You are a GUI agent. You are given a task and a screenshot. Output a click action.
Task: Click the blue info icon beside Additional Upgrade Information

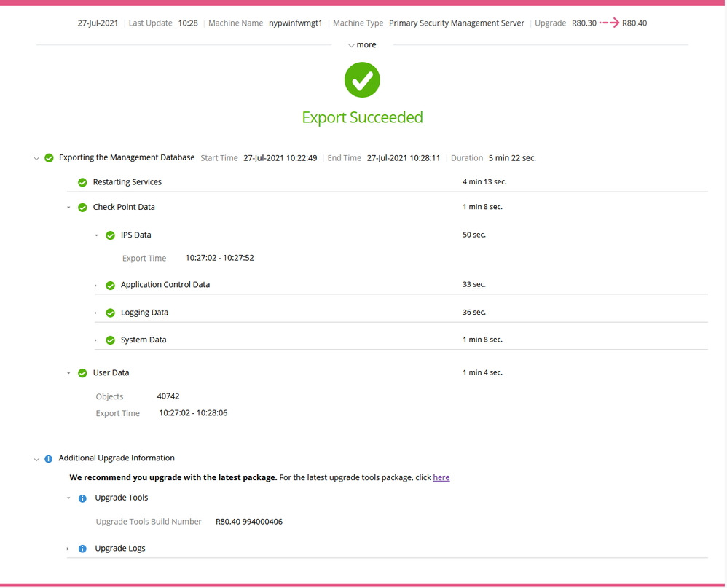(x=48, y=459)
